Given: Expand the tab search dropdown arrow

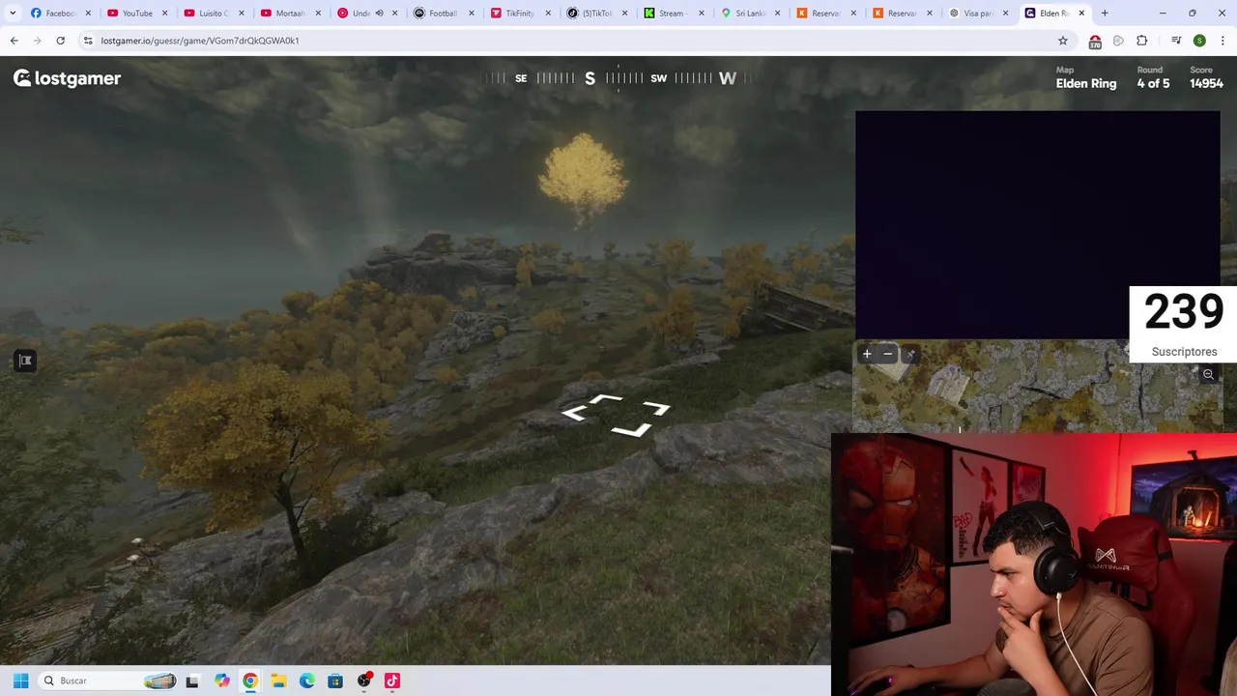Looking at the screenshot, I should tap(13, 13).
